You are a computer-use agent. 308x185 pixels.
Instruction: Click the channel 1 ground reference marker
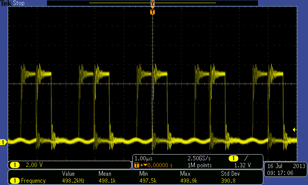pyautogui.click(x=3, y=142)
